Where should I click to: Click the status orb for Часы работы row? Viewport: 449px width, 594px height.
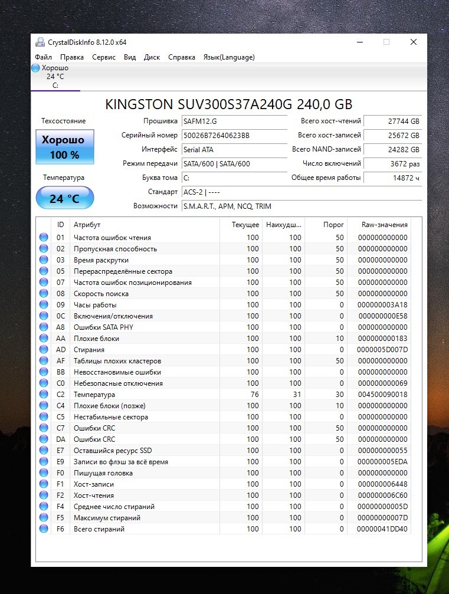(x=44, y=304)
